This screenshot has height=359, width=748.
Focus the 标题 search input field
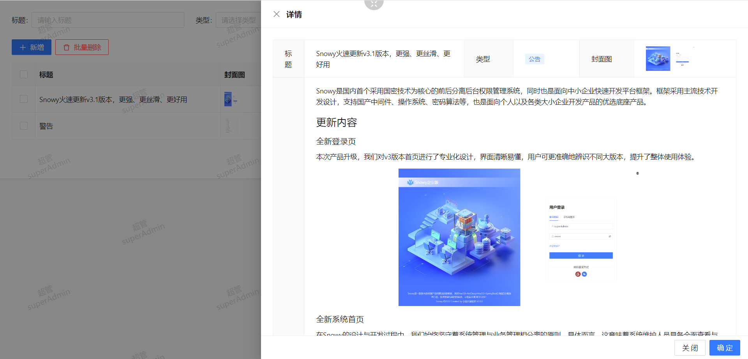click(x=108, y=20)
